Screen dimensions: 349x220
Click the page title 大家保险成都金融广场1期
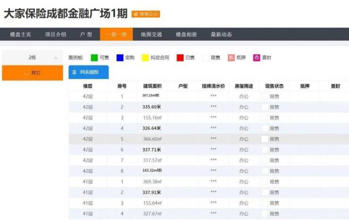[66, 14]
